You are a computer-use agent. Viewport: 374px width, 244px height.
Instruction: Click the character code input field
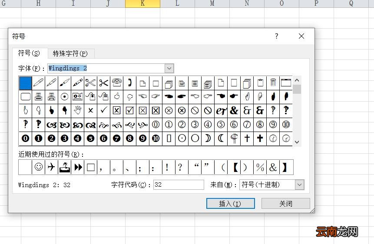click(x=179, y=185)
